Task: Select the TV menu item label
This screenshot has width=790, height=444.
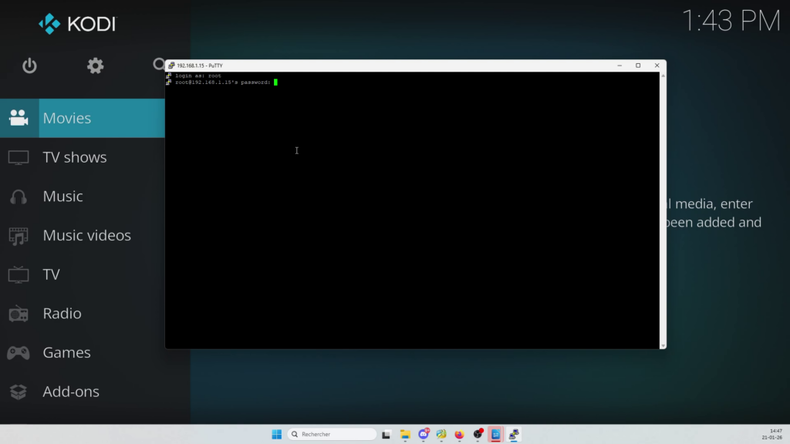Action: 52,274
